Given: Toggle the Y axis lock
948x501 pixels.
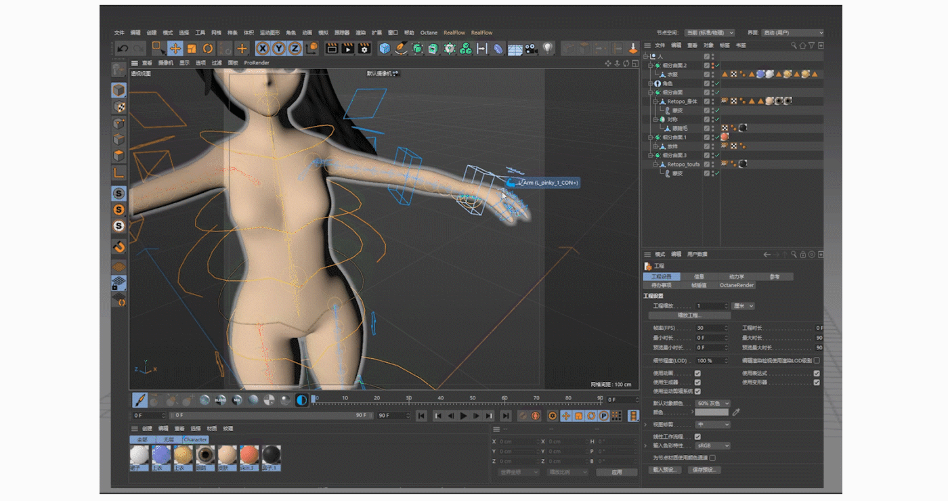Looking at the screenshot, I should click(279, 49).
